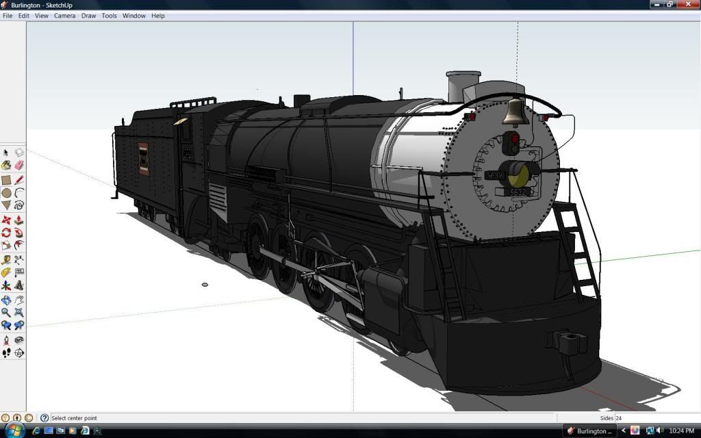Activate the 3D Text tool
The height and width of the screenshot is (438, 701).
coord(18,285)
